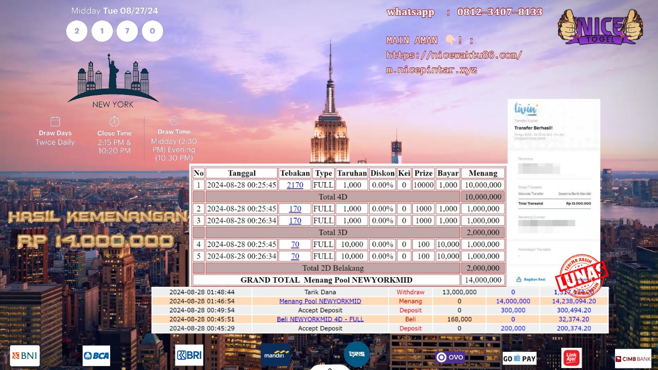Choose the GoPay payment logo
Viewport: 658px width, 370px height.
point(519,358)
